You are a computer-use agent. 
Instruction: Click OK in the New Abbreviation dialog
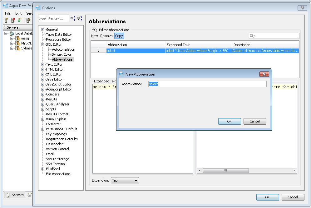coord(230,121)
